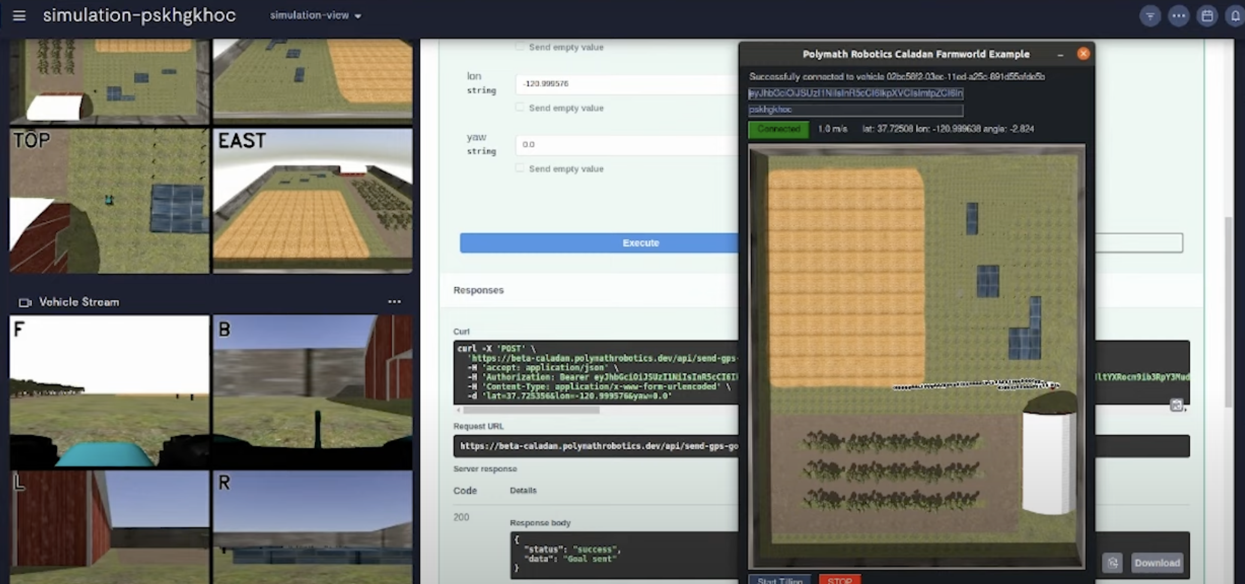Viewport: 1245px width, 584px height.
Task: Open the hamburger navigation menu
Action: (19, 16)
